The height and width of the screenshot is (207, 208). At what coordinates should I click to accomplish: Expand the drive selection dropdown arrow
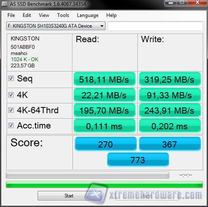pyautogui.click(x=102, y=26)
